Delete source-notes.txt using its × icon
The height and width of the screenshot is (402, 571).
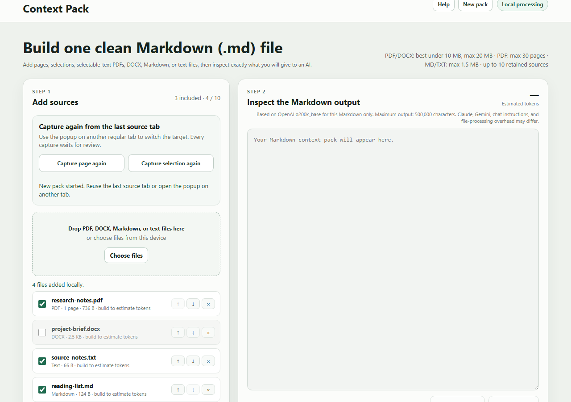click(208, 361)
